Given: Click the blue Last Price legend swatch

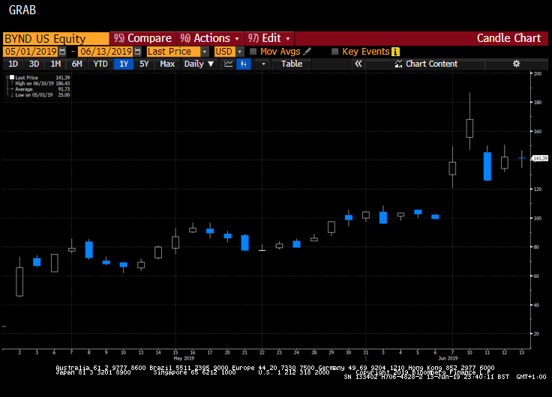Looking at the screenshot, I should tap(12, 78).
